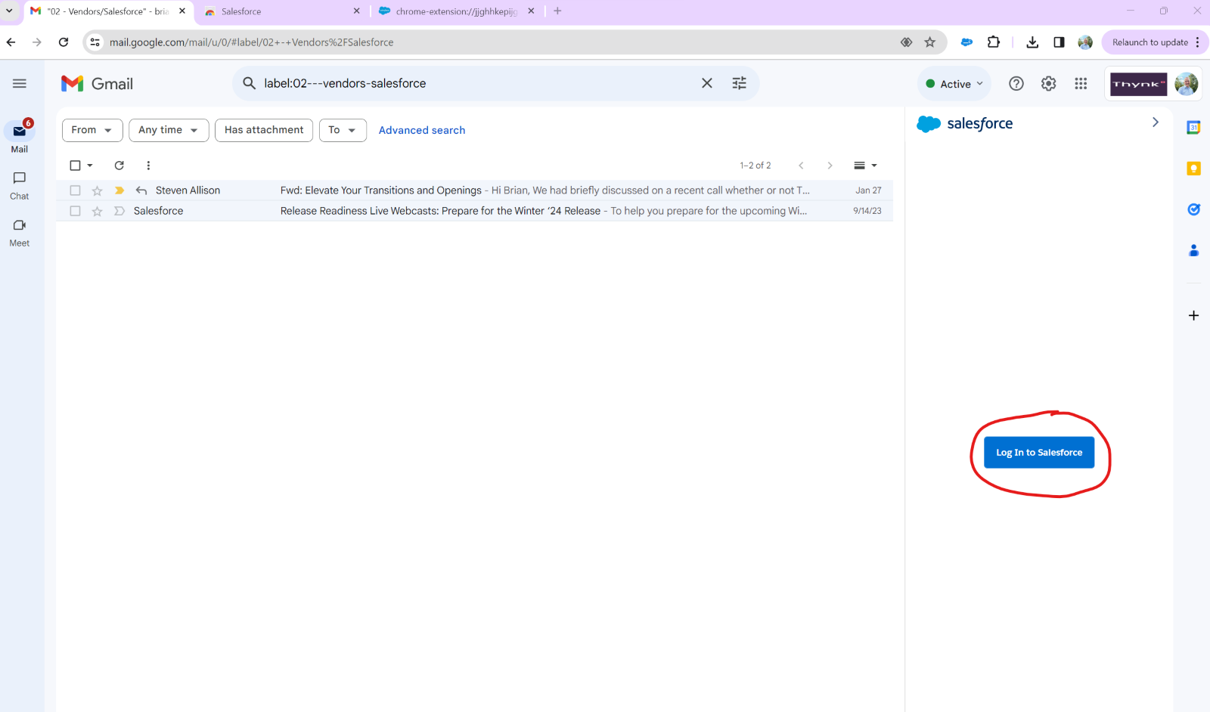Bookmark this page with the star icon

(930, 42)
